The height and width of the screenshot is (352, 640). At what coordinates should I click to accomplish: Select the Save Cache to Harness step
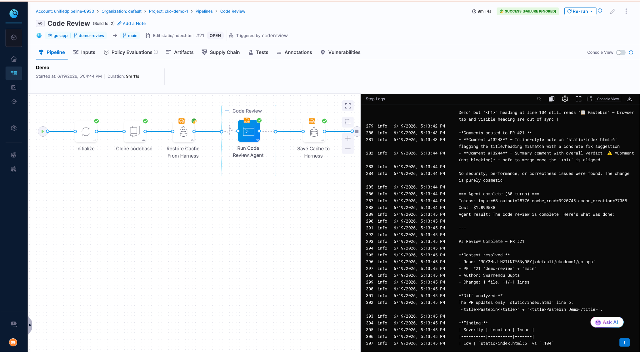coord(314,132)
